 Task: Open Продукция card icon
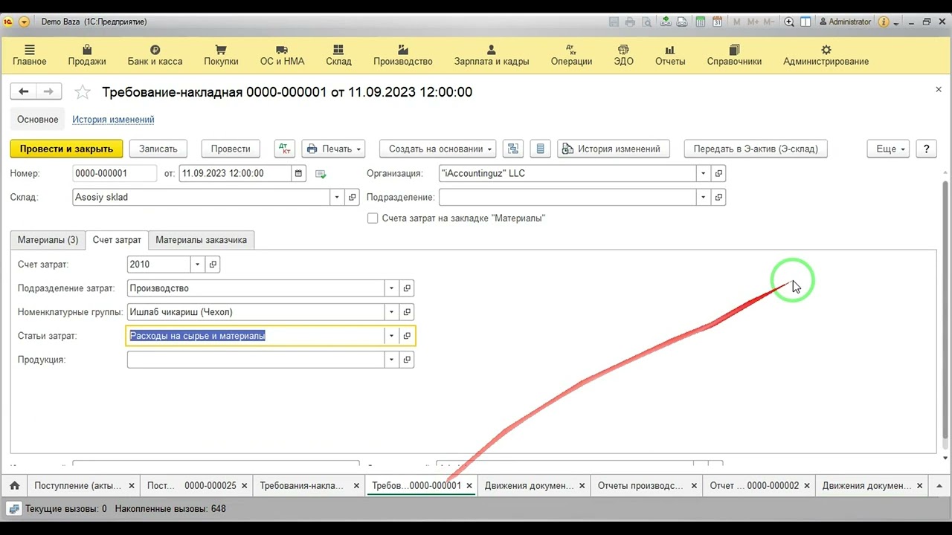407,360
